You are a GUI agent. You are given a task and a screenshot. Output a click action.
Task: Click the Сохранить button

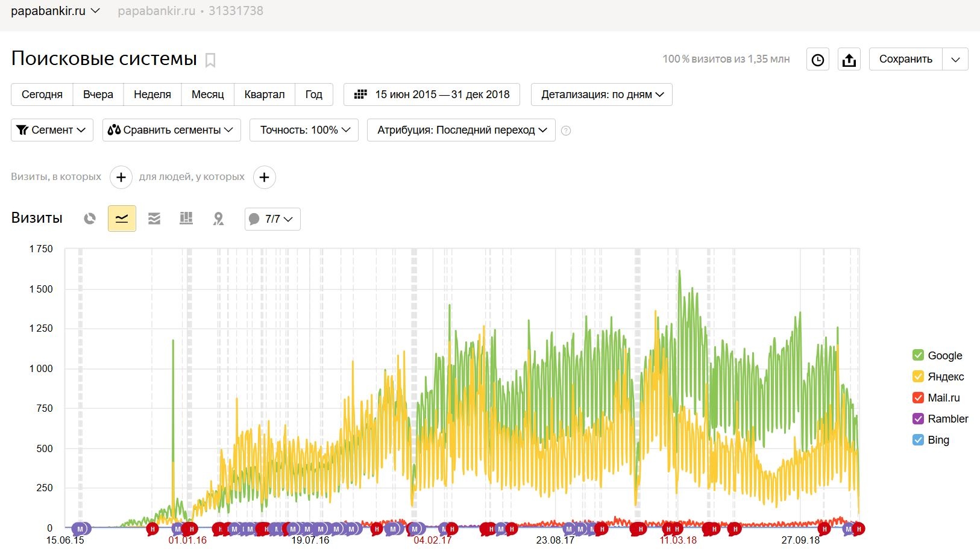906,59
